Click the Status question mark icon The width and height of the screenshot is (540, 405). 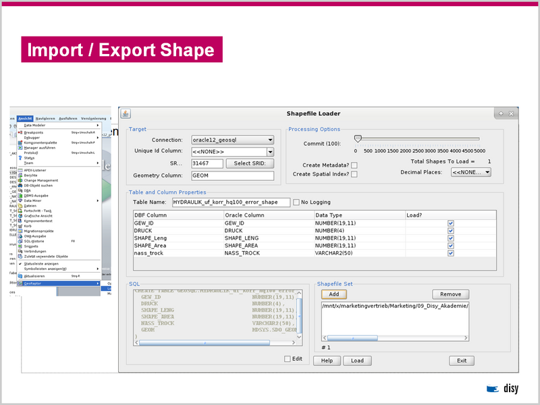click(x=20, y=158)
